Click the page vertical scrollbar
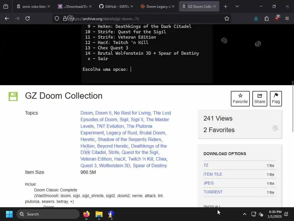The height and width of the screenshot is (221, 294). [x=293, y=106]
